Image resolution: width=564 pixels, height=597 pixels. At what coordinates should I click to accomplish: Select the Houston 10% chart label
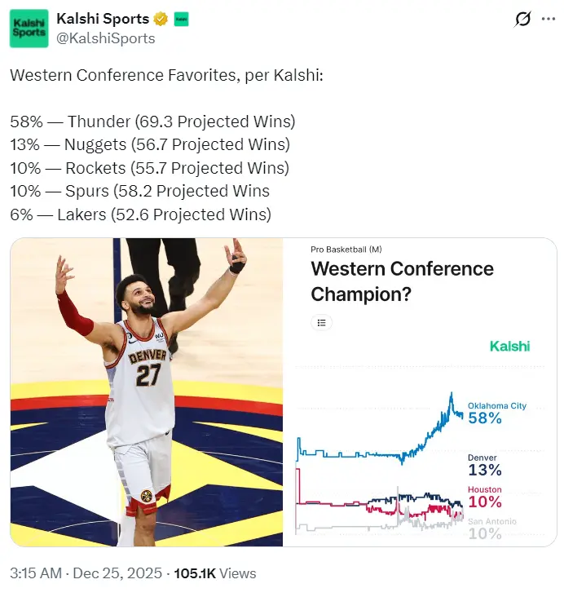pos(484,497)
